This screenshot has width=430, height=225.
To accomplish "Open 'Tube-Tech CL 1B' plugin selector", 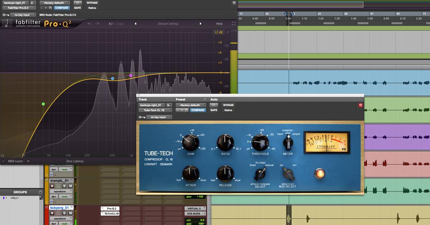I will (155, 110).
